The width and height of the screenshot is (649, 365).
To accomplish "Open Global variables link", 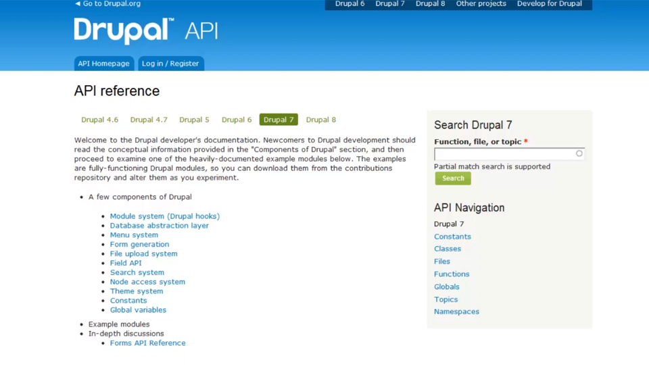I will point(138,310).
